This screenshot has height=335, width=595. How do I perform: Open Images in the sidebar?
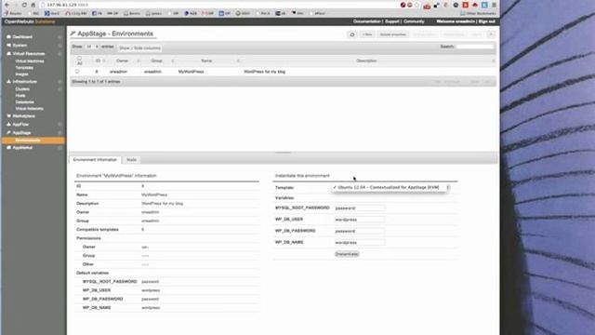coord(21,74)
